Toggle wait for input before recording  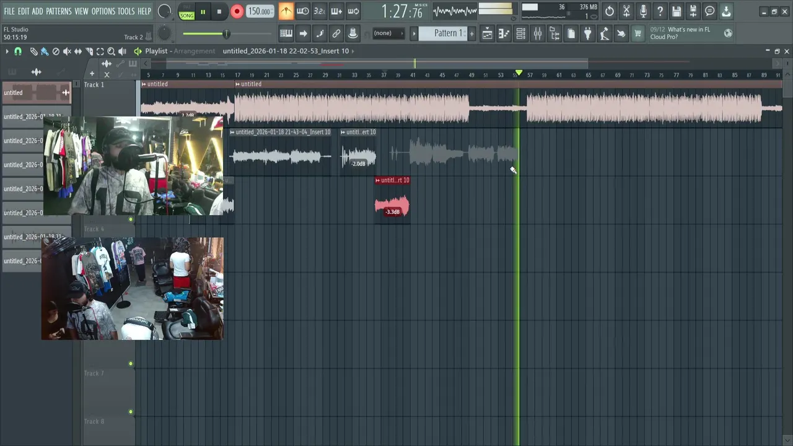(x=302, y=11)
